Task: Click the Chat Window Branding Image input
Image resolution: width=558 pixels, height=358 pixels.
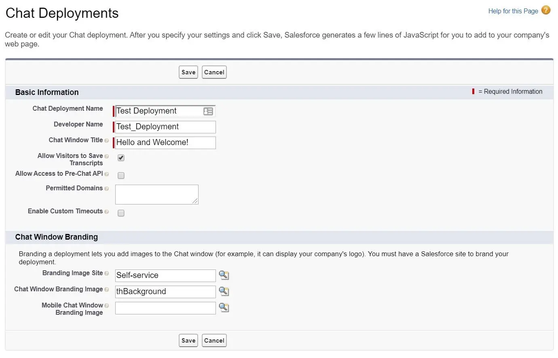Action: (x=165, y=292)
